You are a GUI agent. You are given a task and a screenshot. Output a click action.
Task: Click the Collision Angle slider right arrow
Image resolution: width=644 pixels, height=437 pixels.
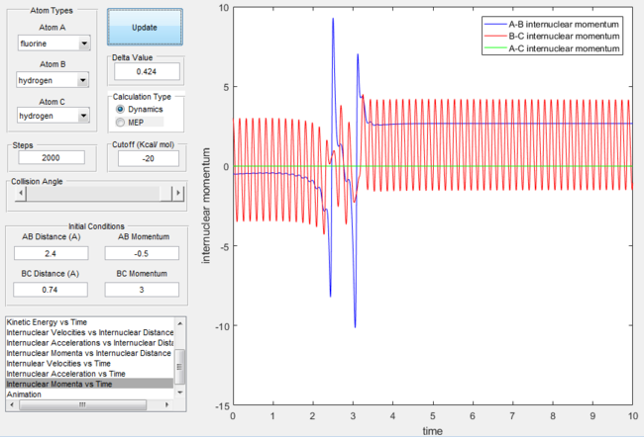pos(177,193)
